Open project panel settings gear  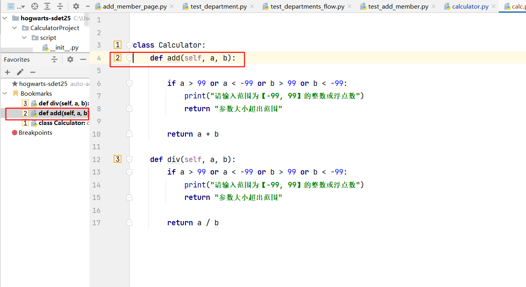tap(76, 6)
